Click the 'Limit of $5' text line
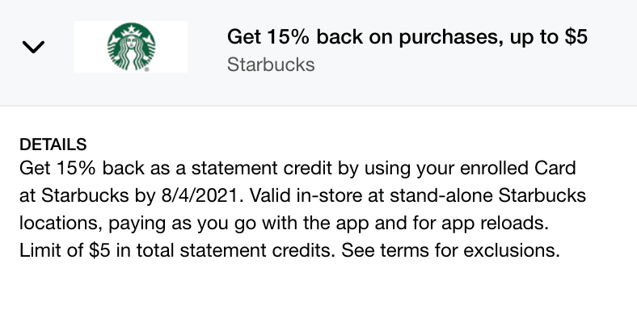This screenshot has width=637, height=310. pos(65,250)
